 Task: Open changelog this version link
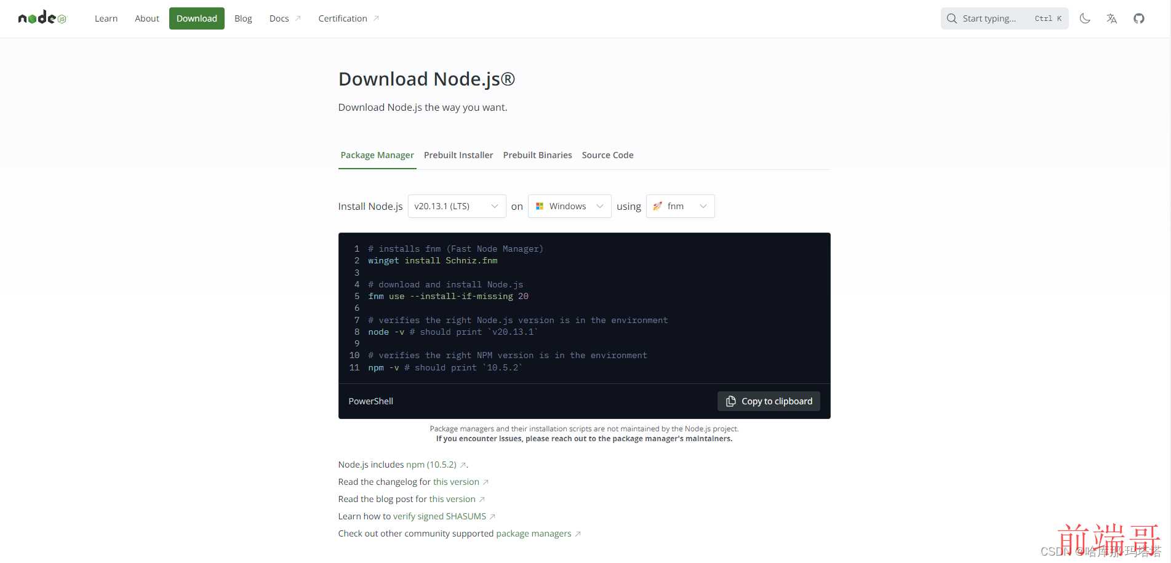461,482
